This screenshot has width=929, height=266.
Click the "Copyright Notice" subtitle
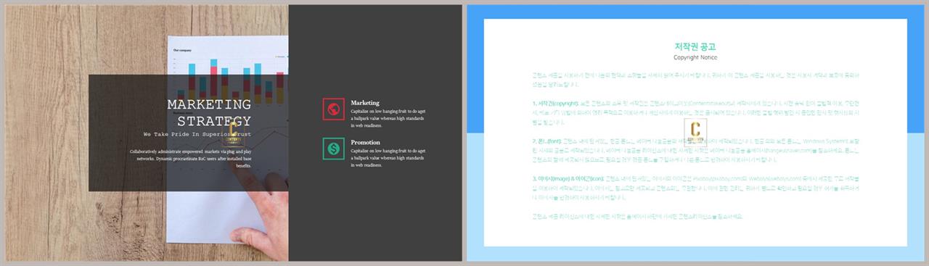[x=695, y=57]
